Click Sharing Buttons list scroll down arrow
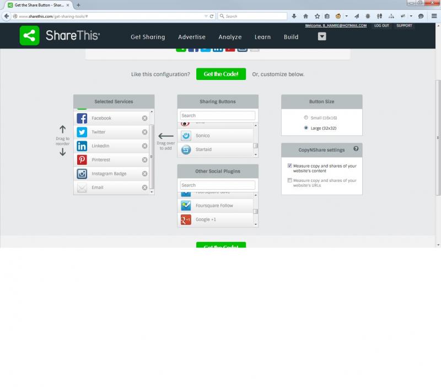The image size is (441, 387). 255,154
